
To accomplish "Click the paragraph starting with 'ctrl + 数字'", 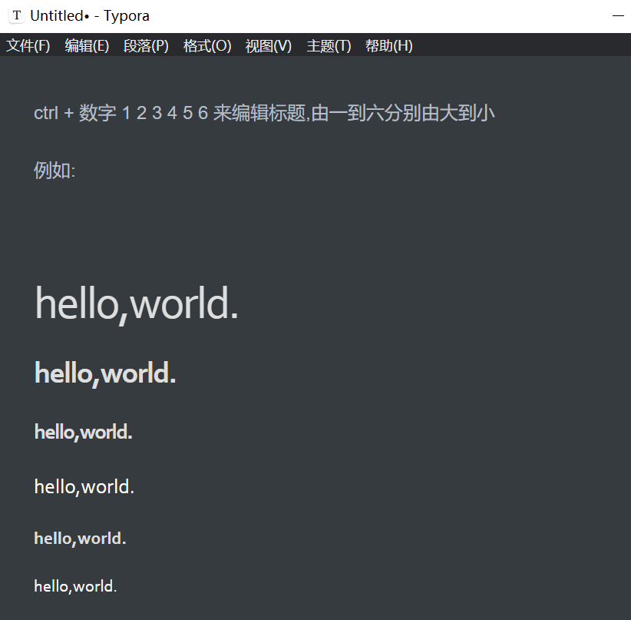I will 264,113.
